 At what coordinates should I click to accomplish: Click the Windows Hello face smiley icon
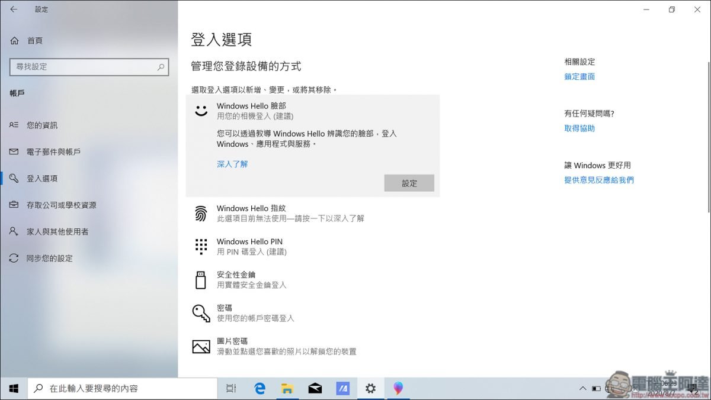pos(201,111)
